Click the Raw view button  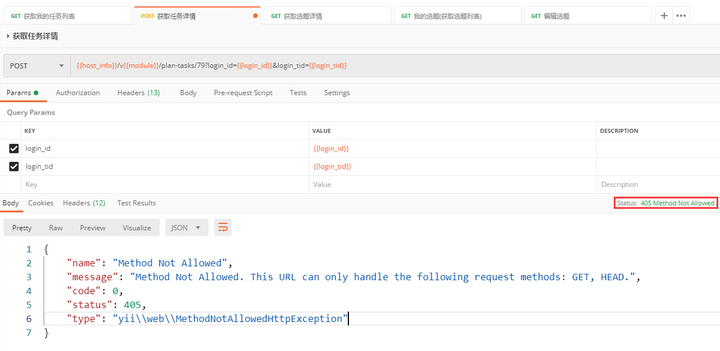(56, 228)
